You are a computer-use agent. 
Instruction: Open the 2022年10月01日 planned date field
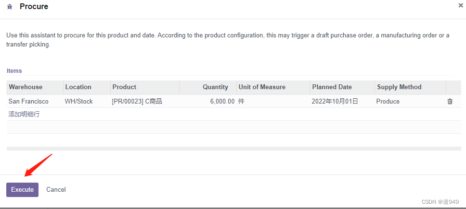click(x=342, y=101)
